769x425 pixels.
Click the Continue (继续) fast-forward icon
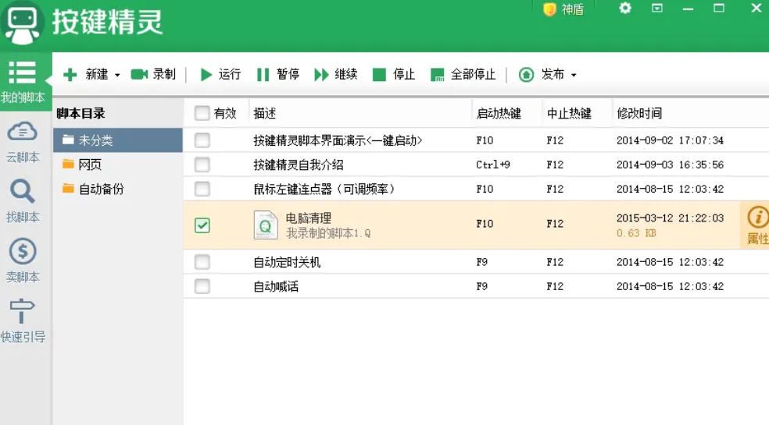point(321,74)
